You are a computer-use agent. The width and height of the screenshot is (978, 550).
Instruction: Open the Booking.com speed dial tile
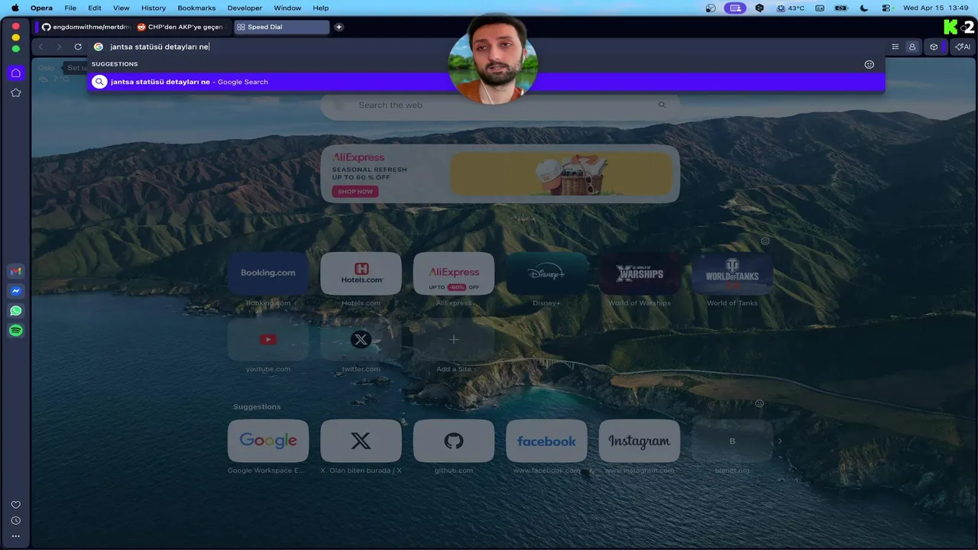click(268, 273)
